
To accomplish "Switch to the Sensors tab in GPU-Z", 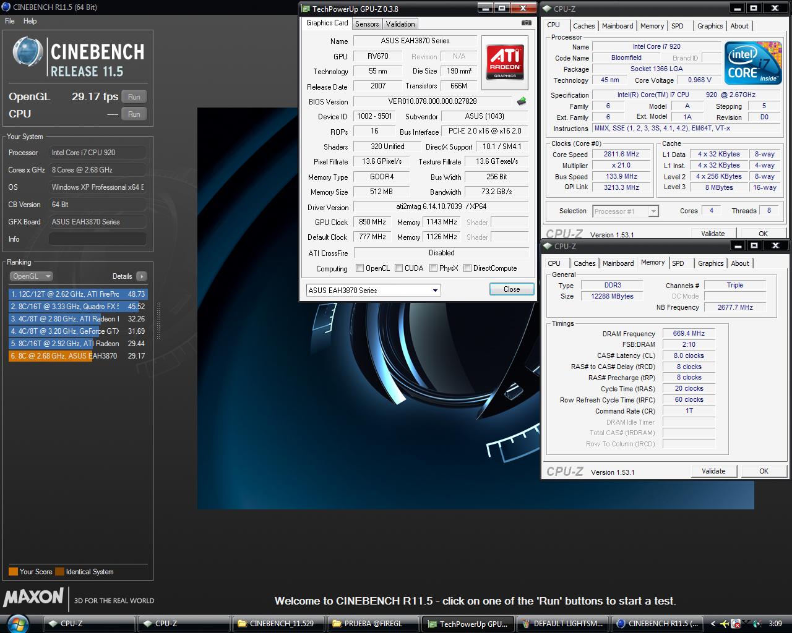I will pos(367,23).
